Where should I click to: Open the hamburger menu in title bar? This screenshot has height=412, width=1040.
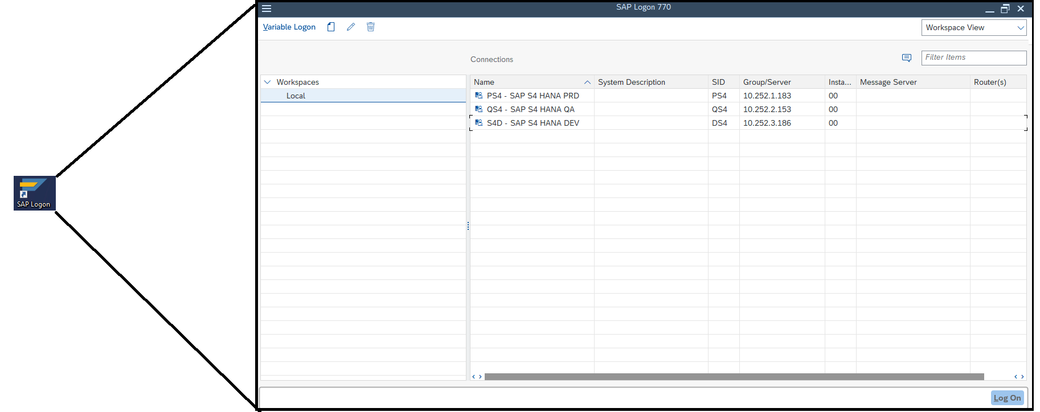267,9
